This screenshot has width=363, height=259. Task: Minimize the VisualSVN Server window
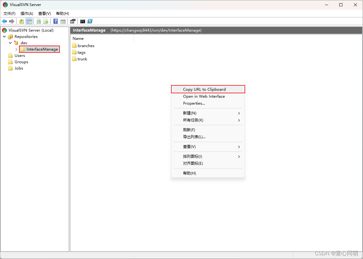tap(327, 5)
